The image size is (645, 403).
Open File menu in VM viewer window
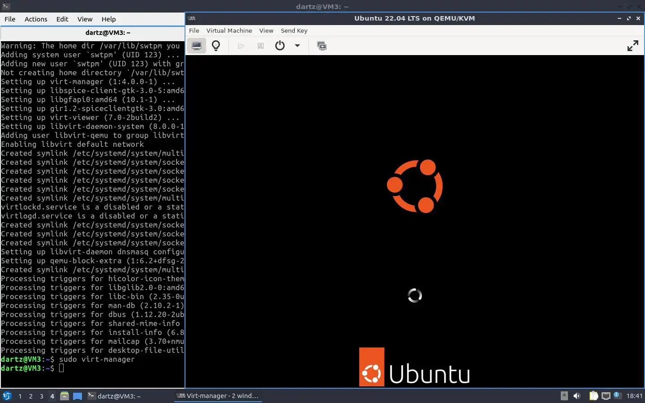194,30
